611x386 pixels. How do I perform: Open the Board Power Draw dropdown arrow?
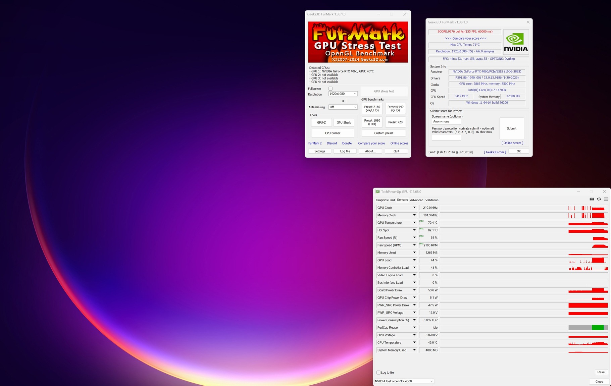click(414, 290)
